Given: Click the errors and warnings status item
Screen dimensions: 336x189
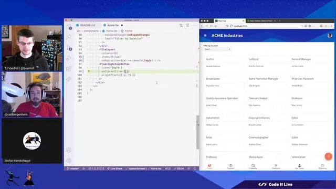Looking at the screenshot, I should 96,169.
